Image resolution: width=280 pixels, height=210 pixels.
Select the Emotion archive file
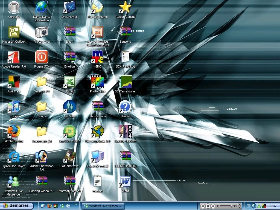click(x=70, y=59)
